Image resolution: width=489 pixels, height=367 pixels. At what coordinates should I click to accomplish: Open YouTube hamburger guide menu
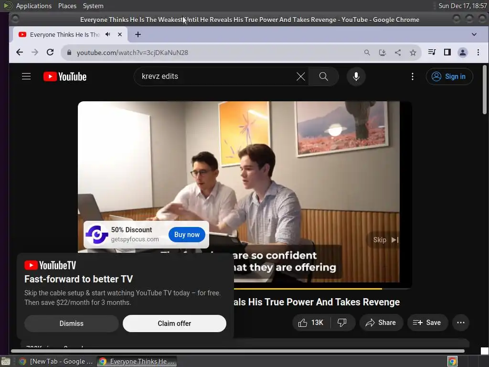[x=26, y=76]
